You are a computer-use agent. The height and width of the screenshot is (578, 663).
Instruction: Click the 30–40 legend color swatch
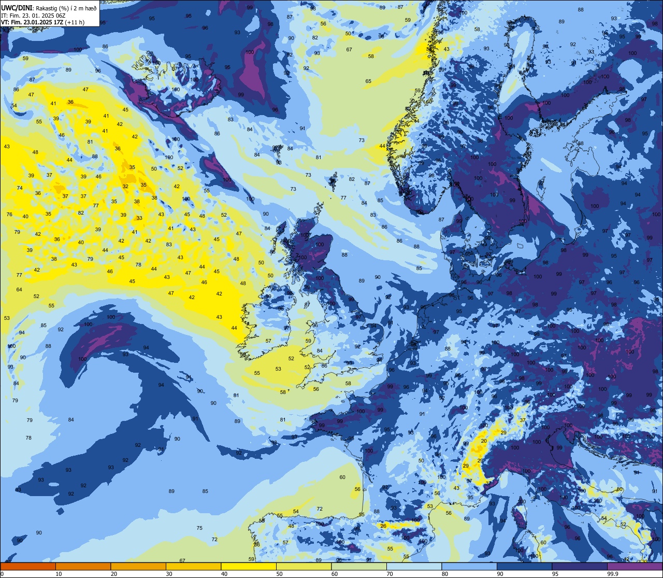[193, 566]
